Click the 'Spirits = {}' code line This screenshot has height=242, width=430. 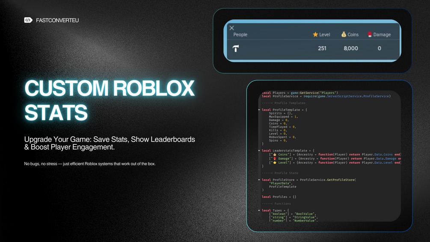coord(281,114)
